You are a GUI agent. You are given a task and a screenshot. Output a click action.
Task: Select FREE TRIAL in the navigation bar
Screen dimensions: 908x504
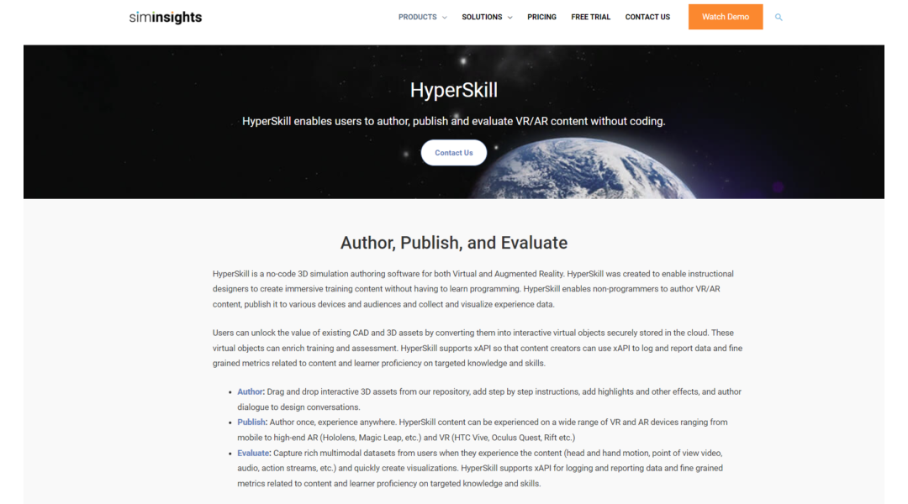(x=590, y=17)
